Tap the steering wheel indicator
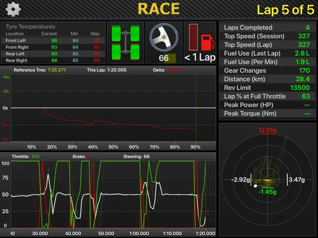Screen dimensions: 318x238 [x=164, y=37]
